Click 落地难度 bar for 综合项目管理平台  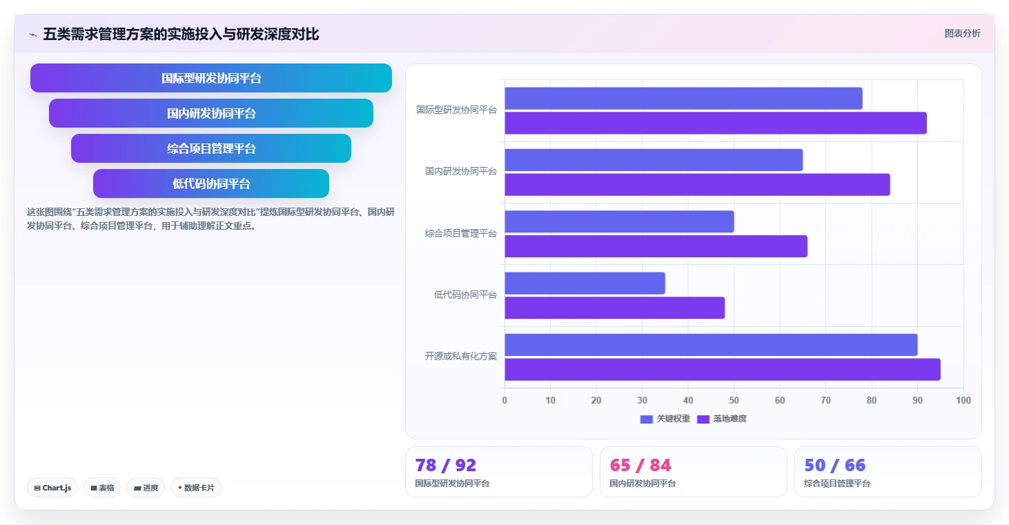656,246
